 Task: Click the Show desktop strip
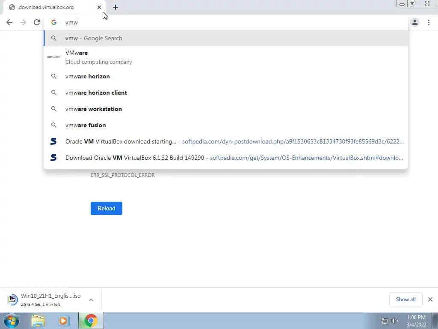click(x=435, y=320)
